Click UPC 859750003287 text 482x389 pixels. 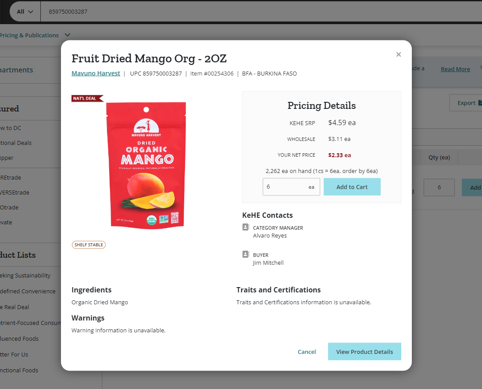point(156,74)
